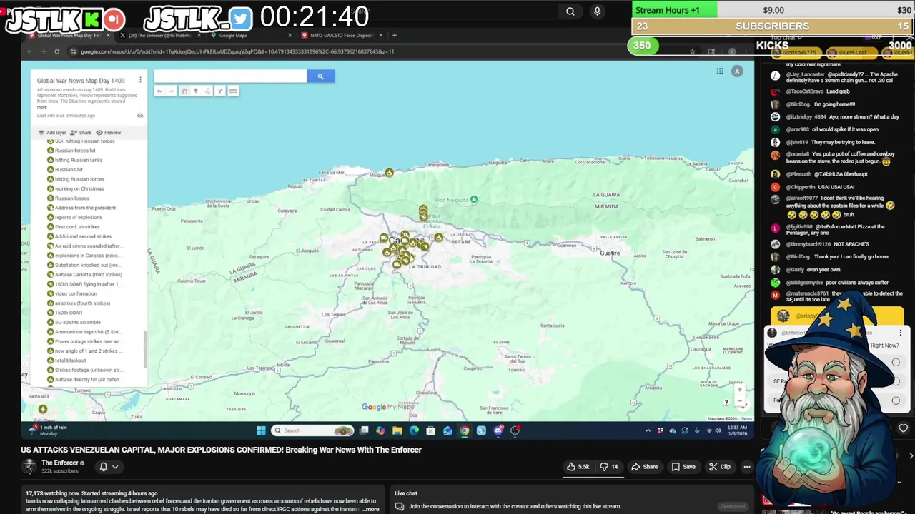Expand the video description with ...more
Viewport: 915px width, 514px height.
click(370, 509)
